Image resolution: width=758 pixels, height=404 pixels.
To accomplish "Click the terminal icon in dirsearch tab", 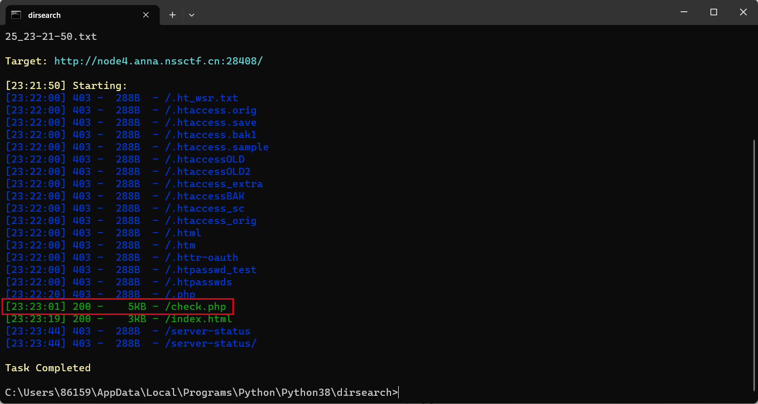I will [x=16, y=15].
